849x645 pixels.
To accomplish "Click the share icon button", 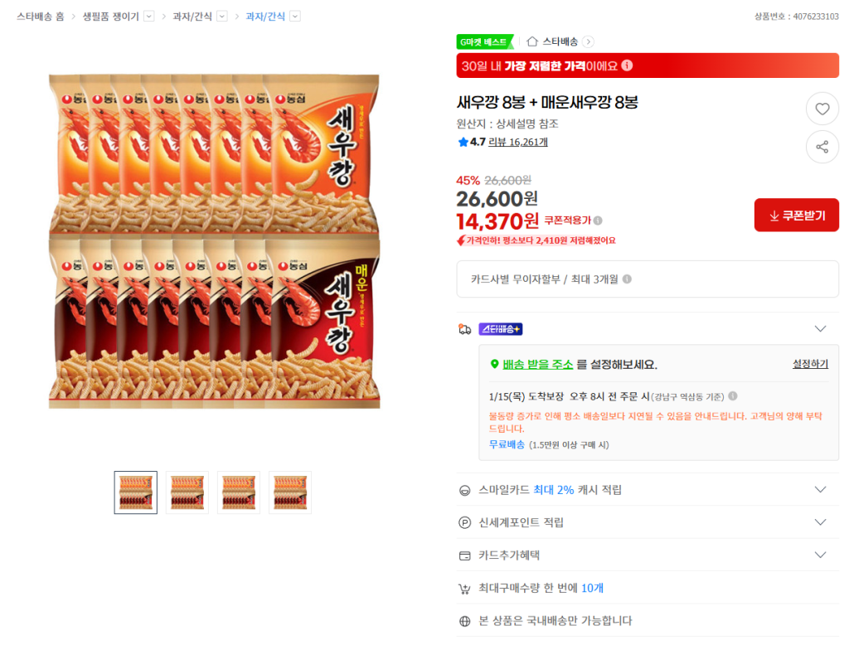I will click(x=822, y=147).
